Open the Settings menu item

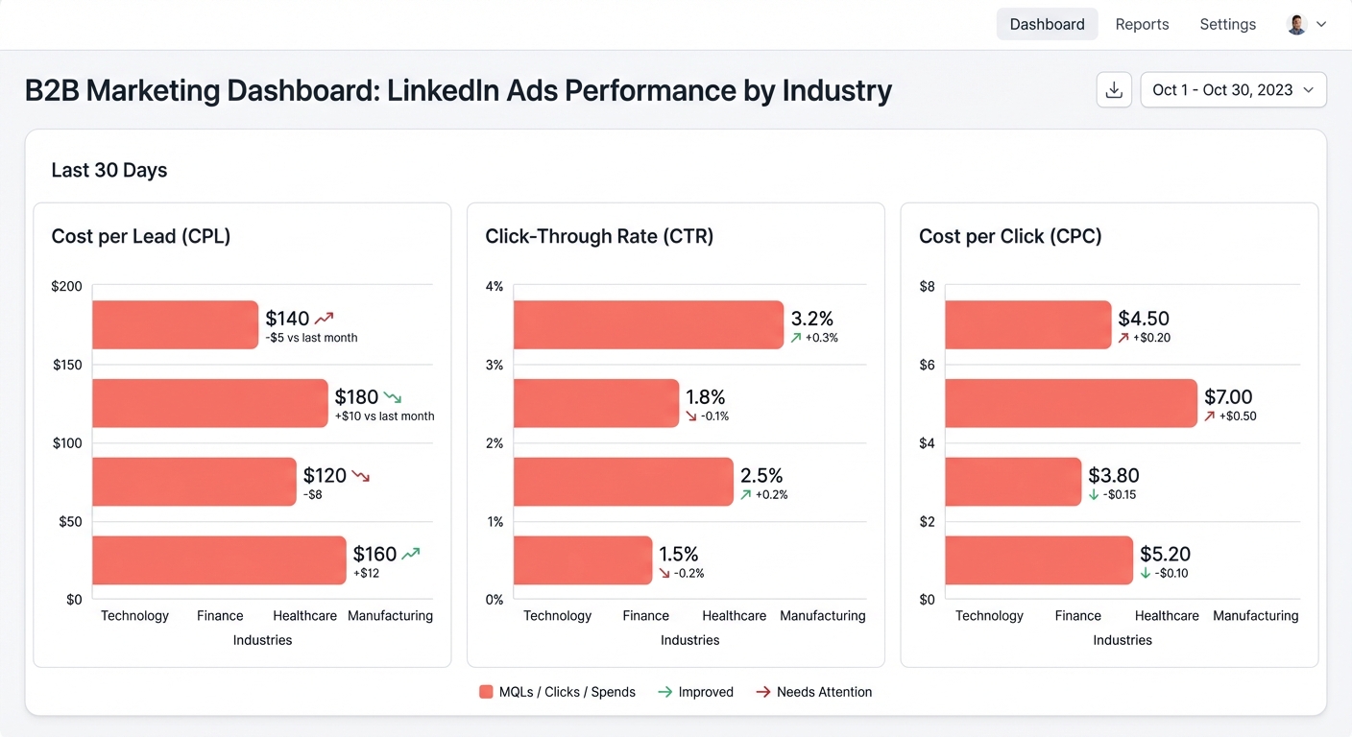point(1227,24)
